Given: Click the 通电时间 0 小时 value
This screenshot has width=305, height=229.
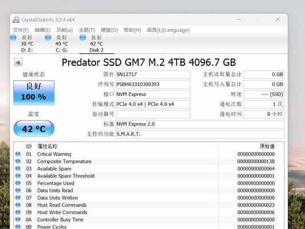Looking at the screenshot, I should [x=264, y=114].
